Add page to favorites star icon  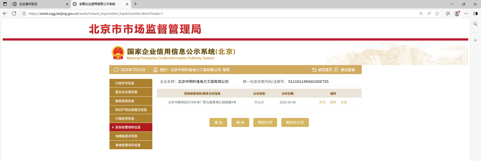coord(437,14)
